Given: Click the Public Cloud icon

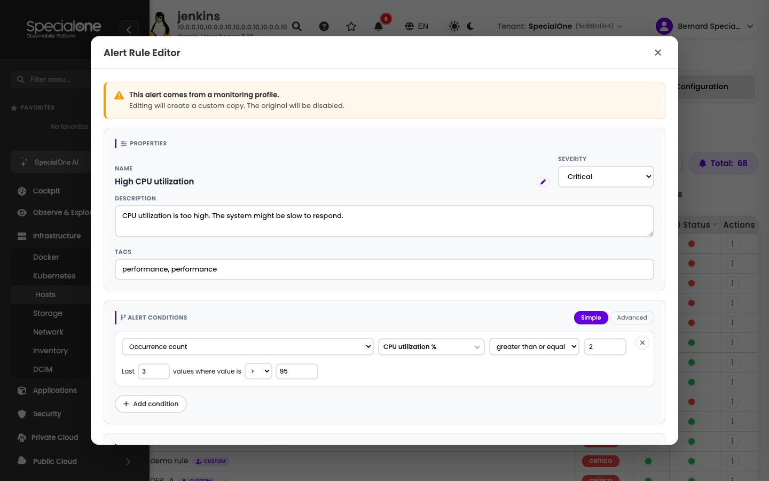Looking at the screenshot, I should 22,461.
